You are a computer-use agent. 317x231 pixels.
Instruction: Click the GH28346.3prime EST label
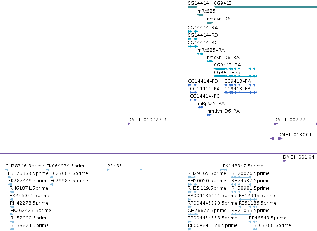tap(25, 166)
